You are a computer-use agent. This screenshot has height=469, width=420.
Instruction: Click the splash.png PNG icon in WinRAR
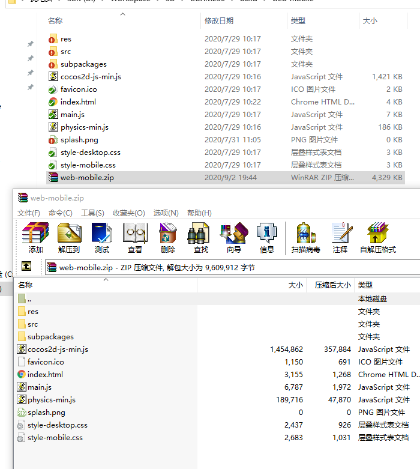pyautogui.click(x=22, y=413)
